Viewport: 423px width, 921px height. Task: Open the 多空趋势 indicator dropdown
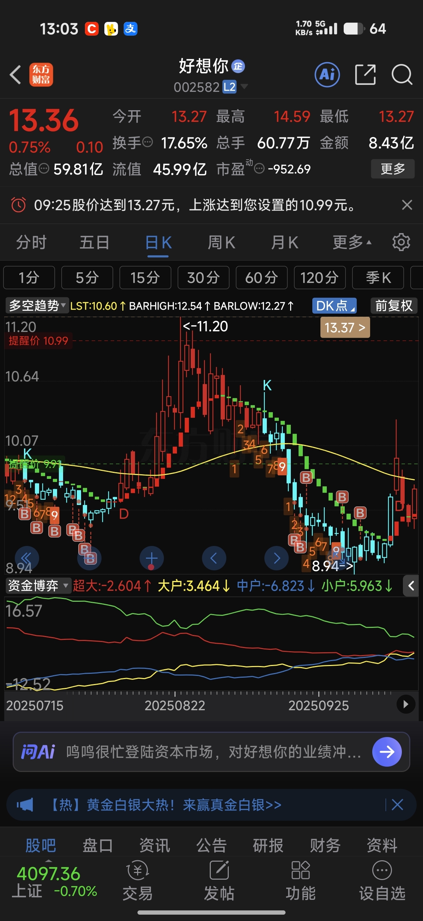point(37,306)
